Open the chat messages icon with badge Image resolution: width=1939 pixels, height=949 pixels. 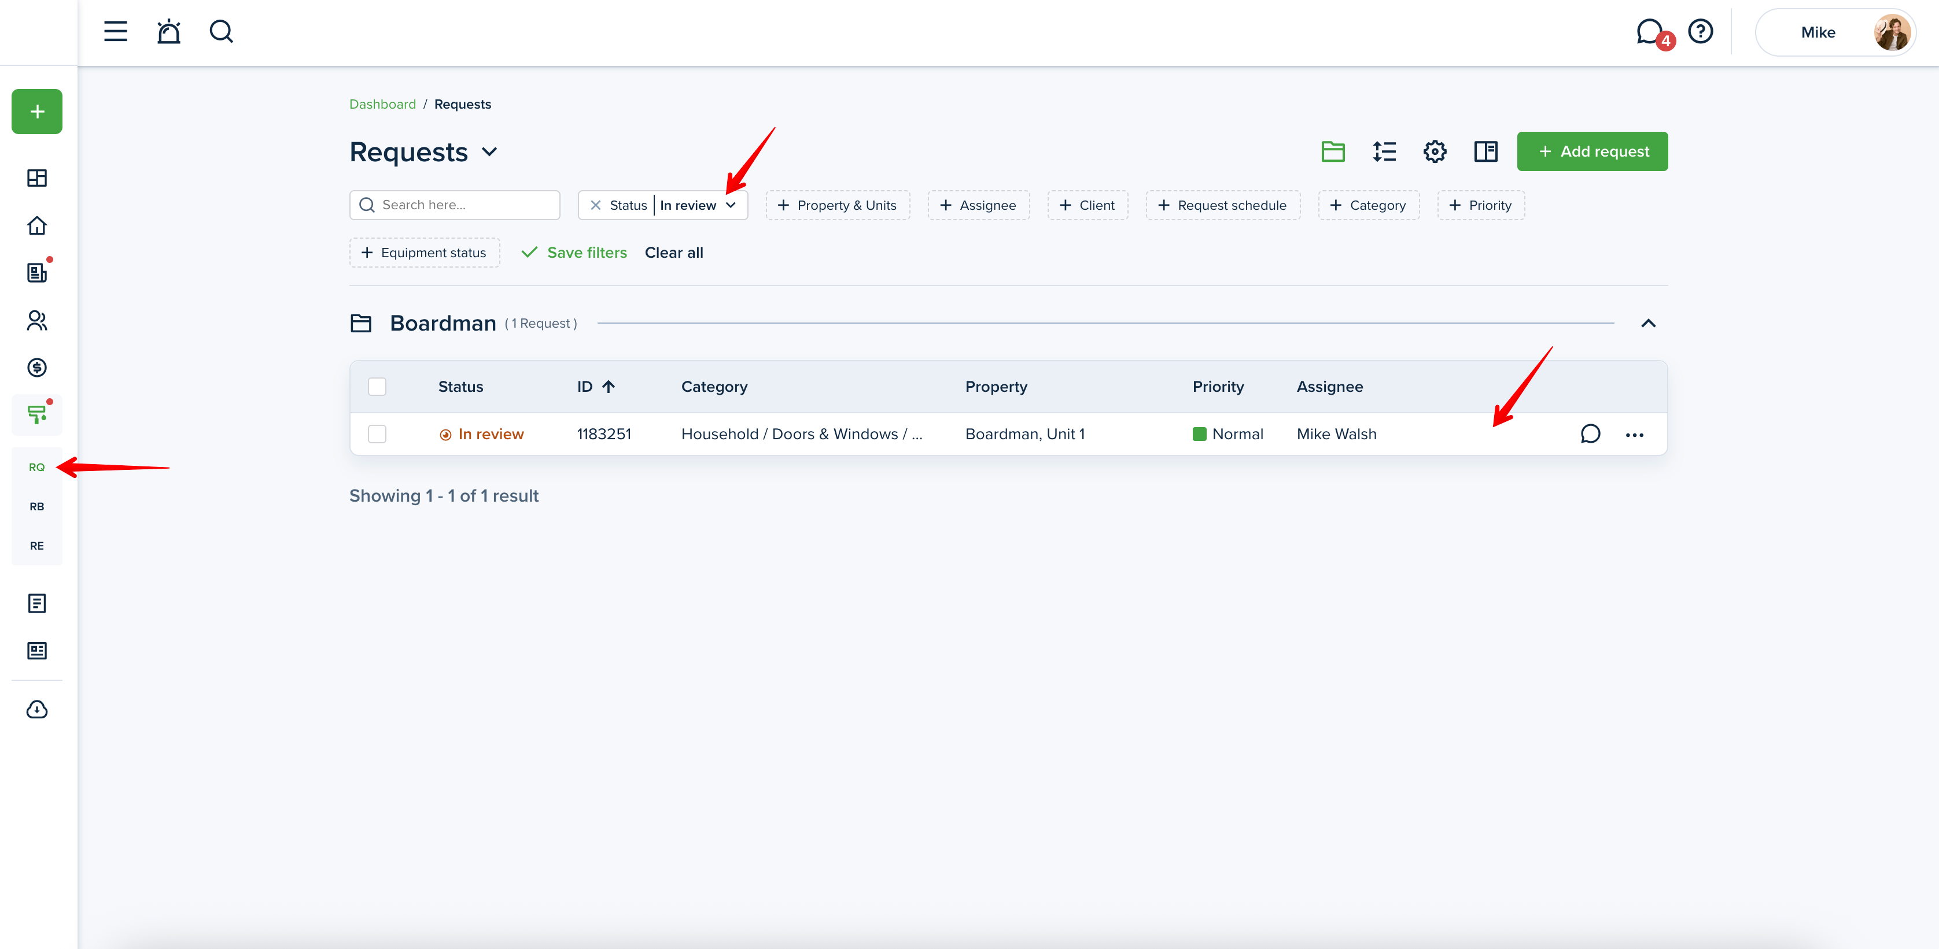click(x=1651, y=32)
